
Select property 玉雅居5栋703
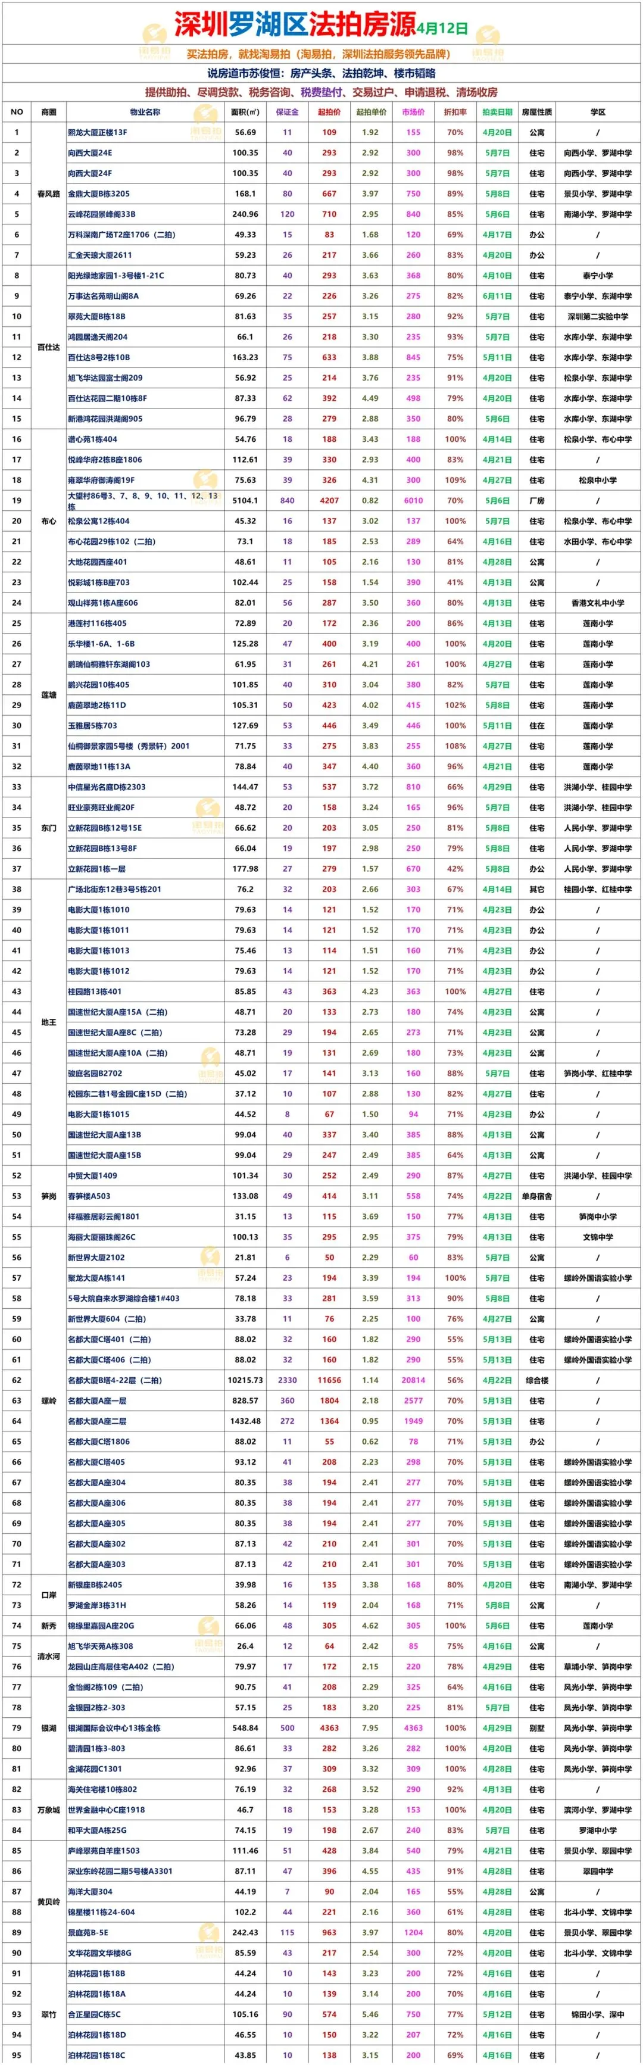pyautogui.click(x=92, y=725)
